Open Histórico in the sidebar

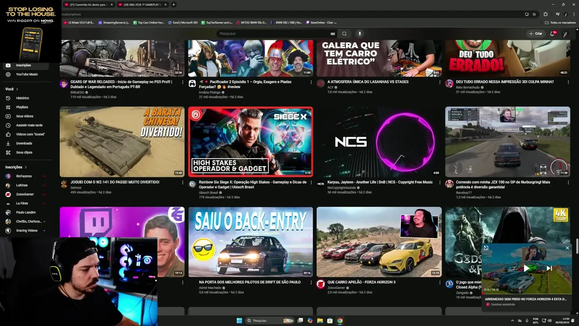(x=23, y=98)
